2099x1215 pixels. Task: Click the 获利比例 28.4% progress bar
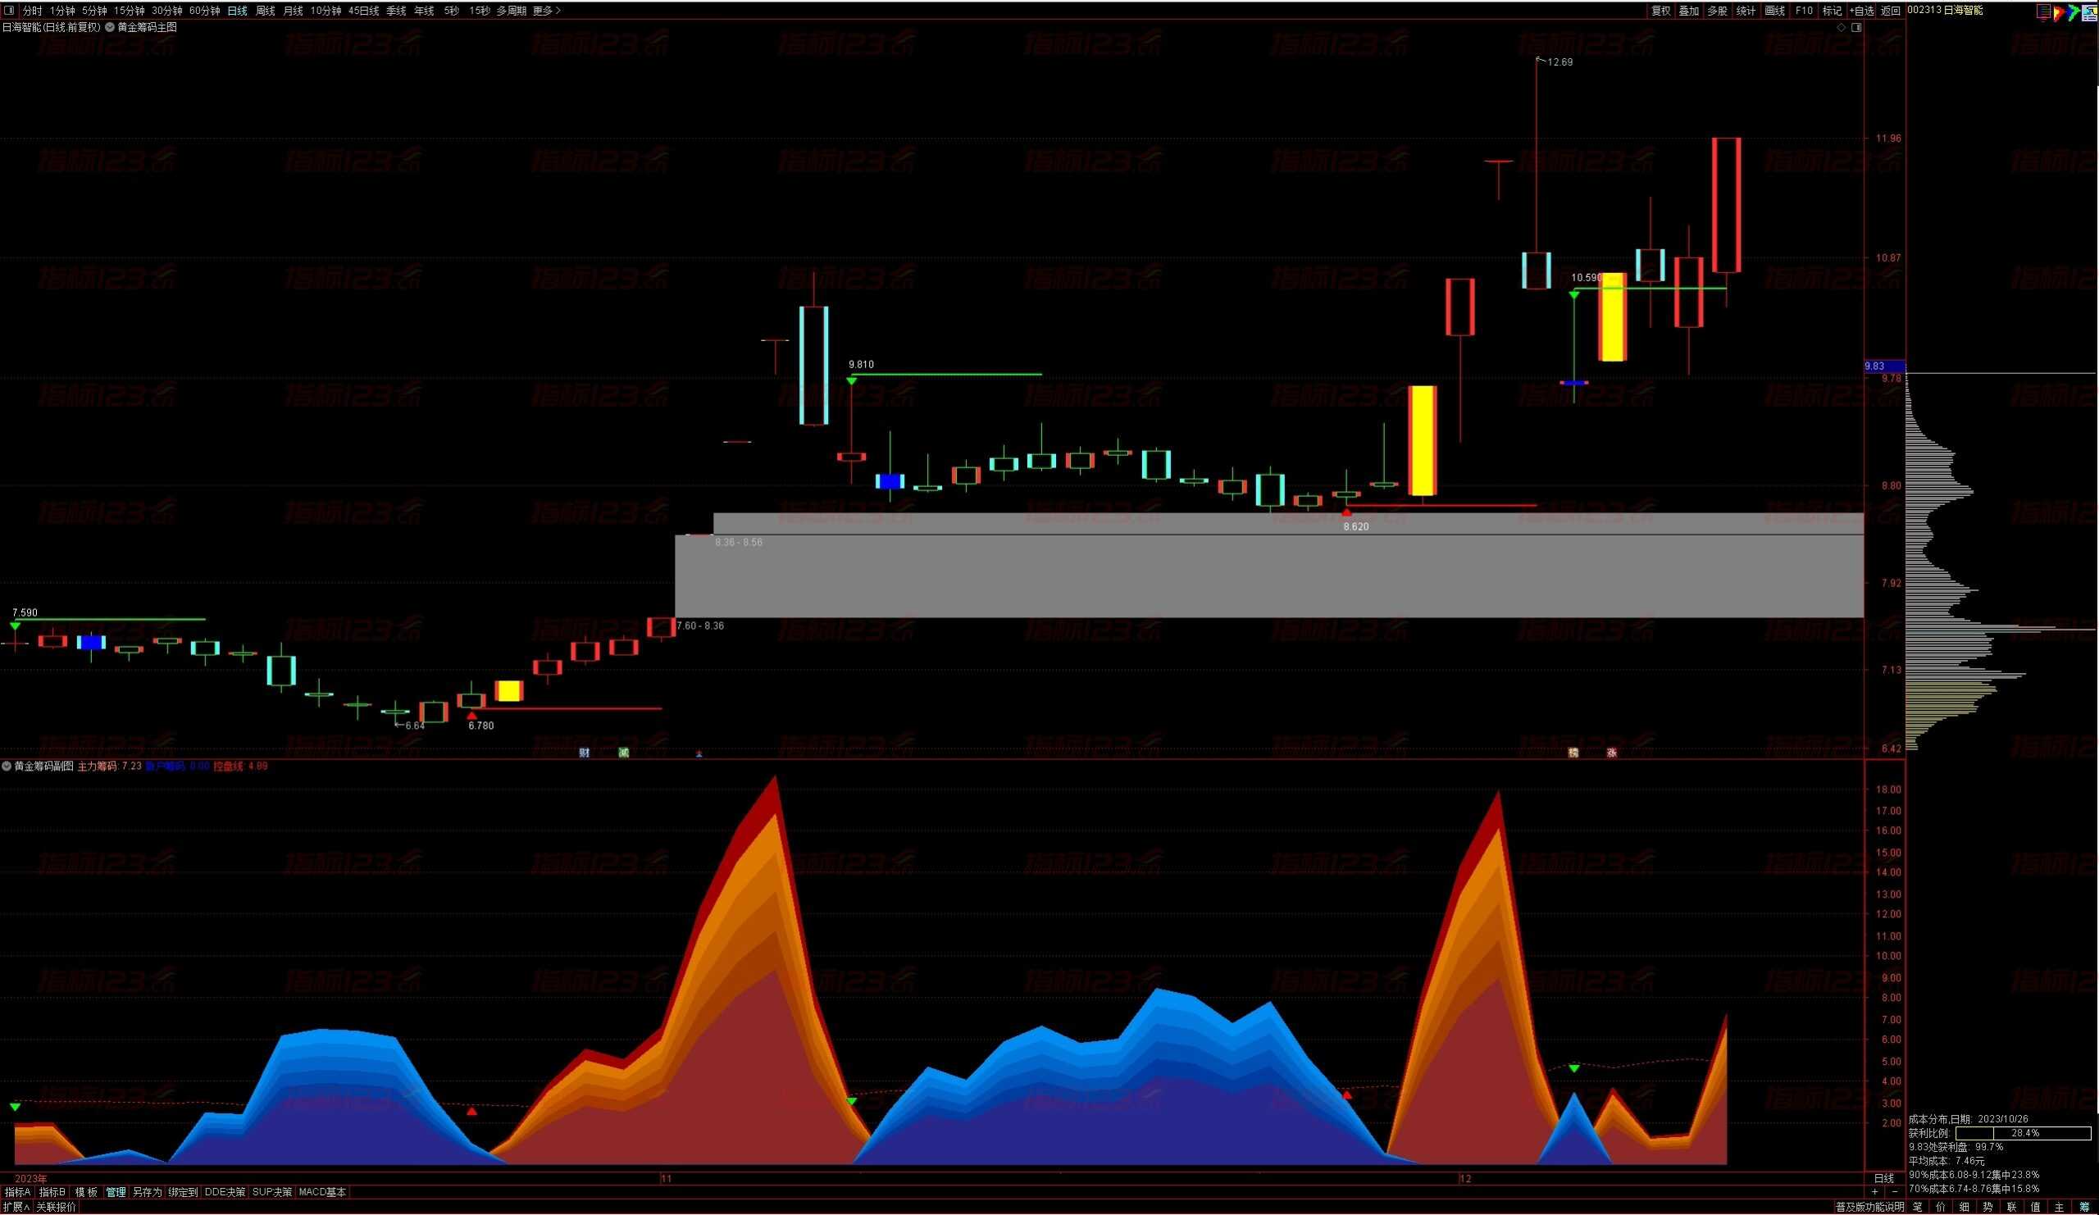coord(2023,1133)
